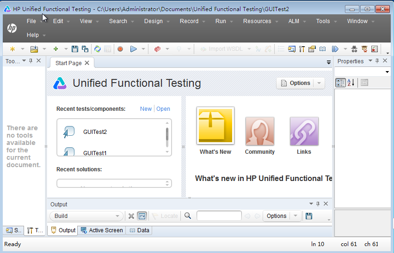Click the Save All icon
This screenshot has width=394, height=253.
click(85, 49)
